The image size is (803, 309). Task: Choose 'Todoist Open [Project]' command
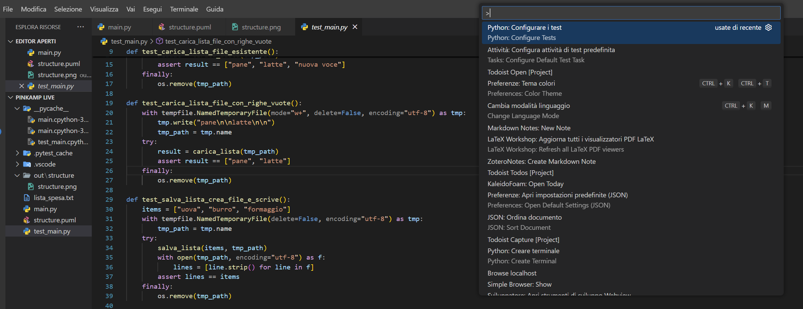(x=631, y=72)
